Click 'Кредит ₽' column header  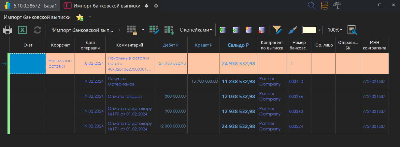click(x=204, y=45)
